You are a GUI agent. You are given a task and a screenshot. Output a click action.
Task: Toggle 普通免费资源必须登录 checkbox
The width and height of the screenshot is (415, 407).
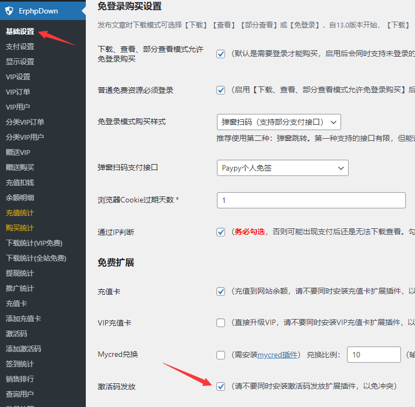pos(221,90)
